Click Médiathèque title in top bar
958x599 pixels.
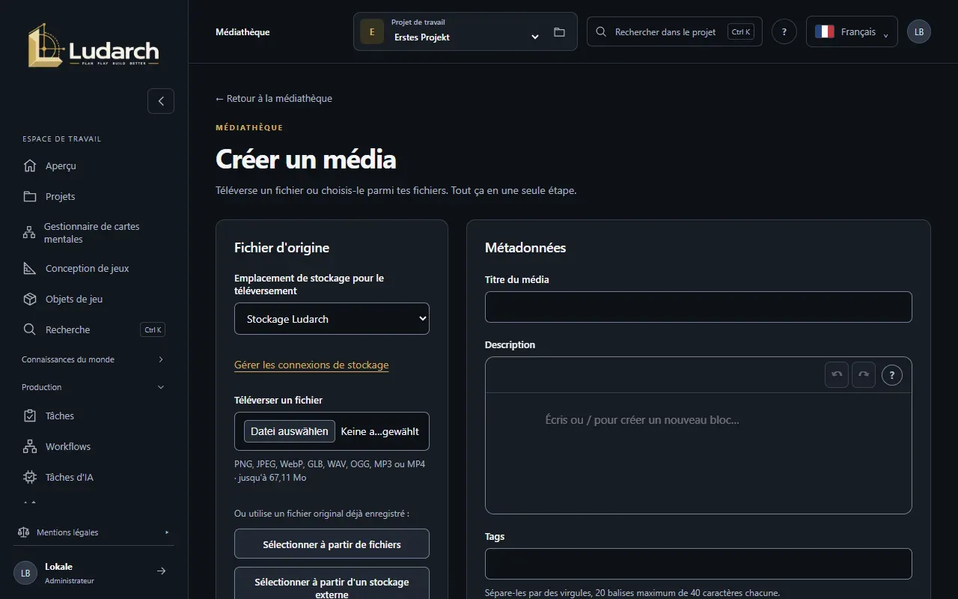(242, 32)
